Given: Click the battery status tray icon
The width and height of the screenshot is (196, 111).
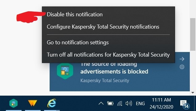Looking at the screenshot, I should [x=110, y=103].
